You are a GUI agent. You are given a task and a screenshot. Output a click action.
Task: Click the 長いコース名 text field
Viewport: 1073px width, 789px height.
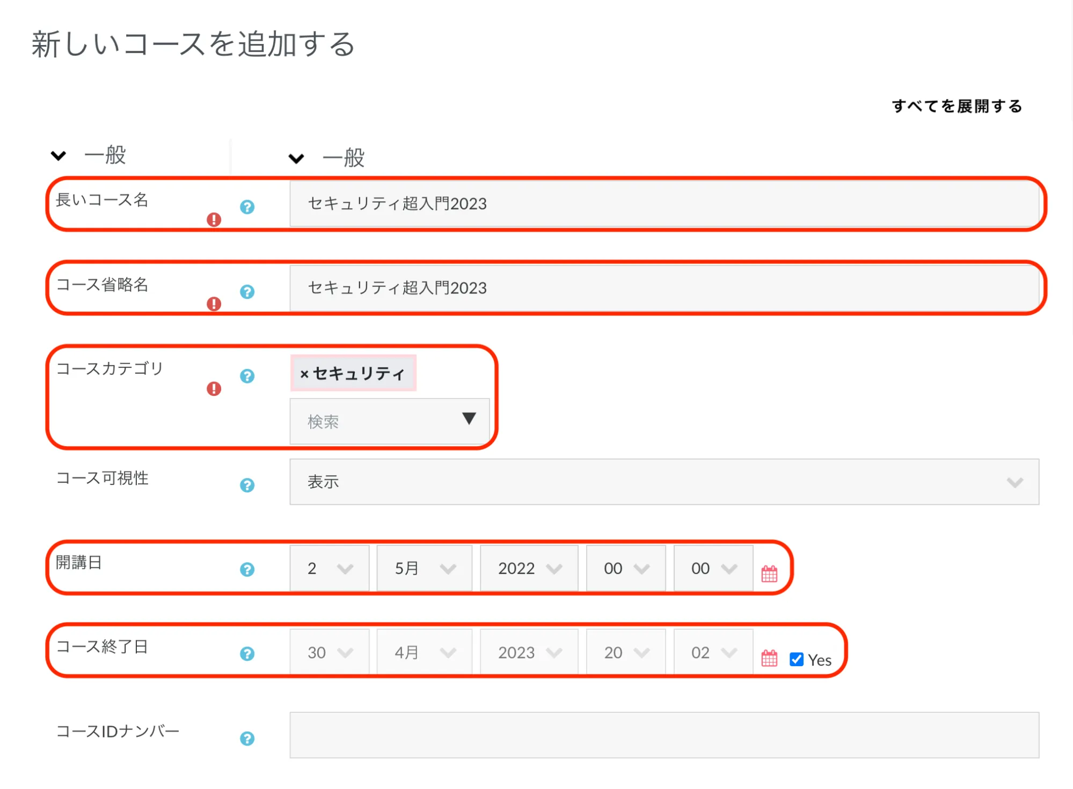click(664, 204)
